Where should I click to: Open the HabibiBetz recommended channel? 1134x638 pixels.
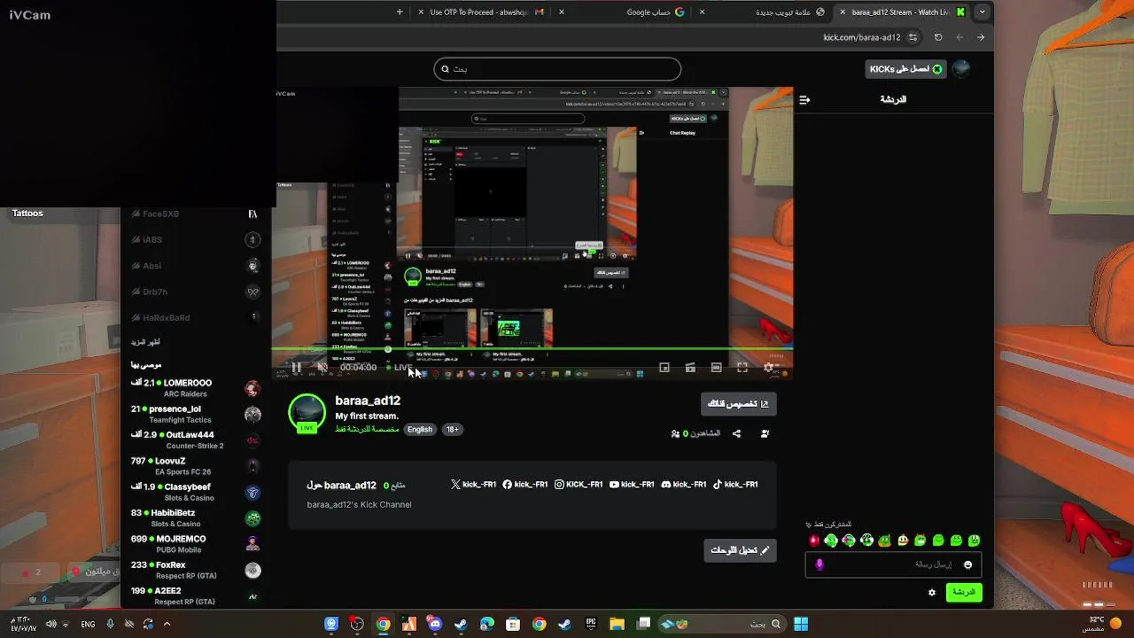195,518
